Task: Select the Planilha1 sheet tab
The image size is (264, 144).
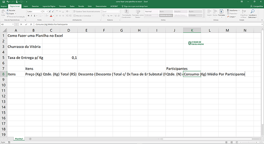Action: click(x=19, y=139)
